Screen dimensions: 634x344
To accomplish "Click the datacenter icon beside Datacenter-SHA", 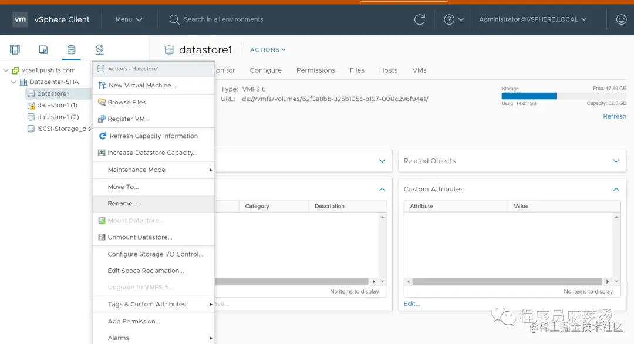I will click(23, 82).
